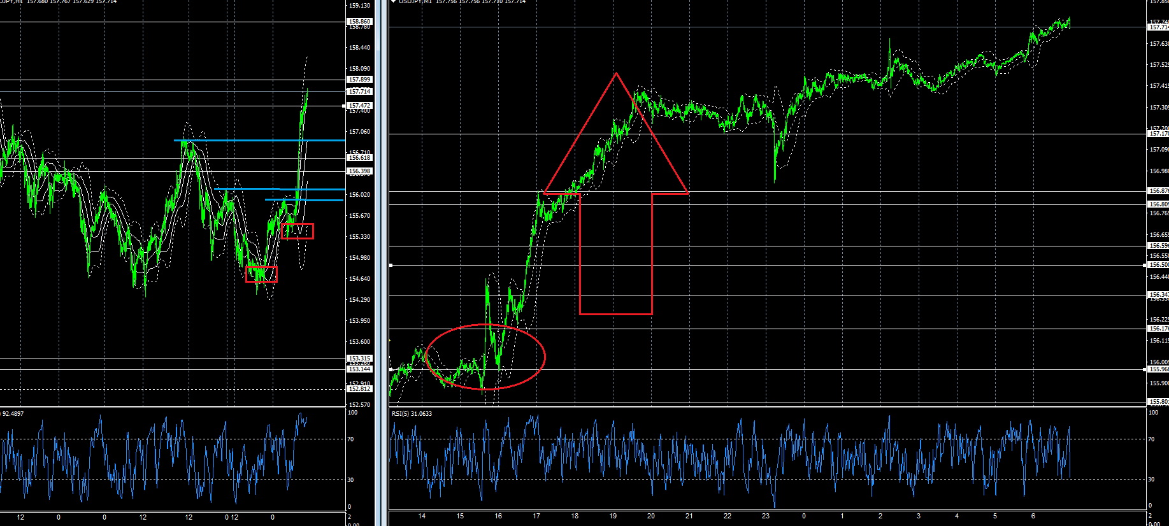Image resolution: width=1169 pixels, height=526 pixels.
Task: Click the 19 label on M1 time axis
Action: click(613, 516)
